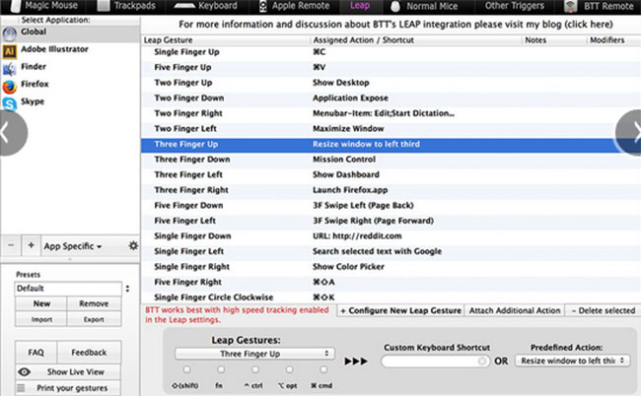Click Attach Additional Action button
Screen dimensions: 641x396
point(514,310)
